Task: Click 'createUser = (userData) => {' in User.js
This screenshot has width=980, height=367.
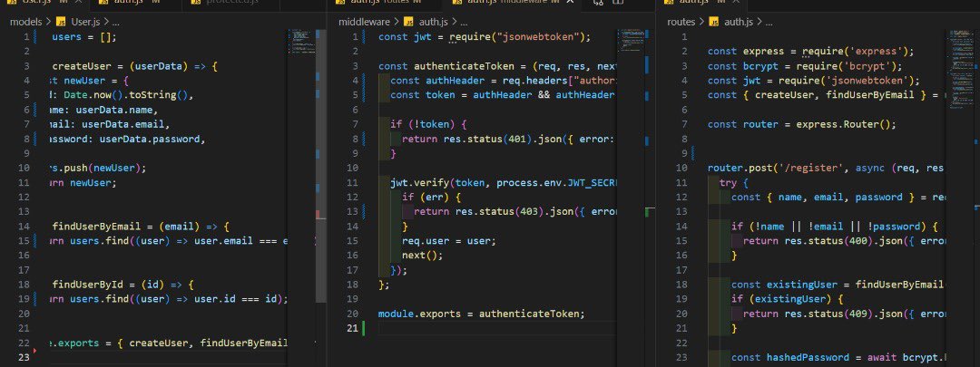Action: pos(134,66)
